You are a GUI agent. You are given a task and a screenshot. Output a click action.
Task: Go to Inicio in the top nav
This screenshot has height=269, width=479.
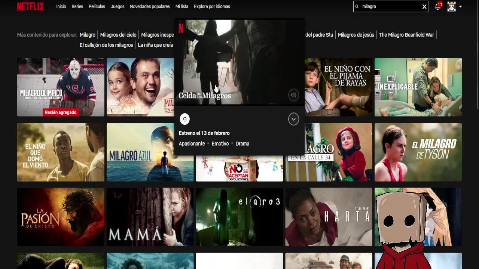pyautogui.click(x=61, y=6)
